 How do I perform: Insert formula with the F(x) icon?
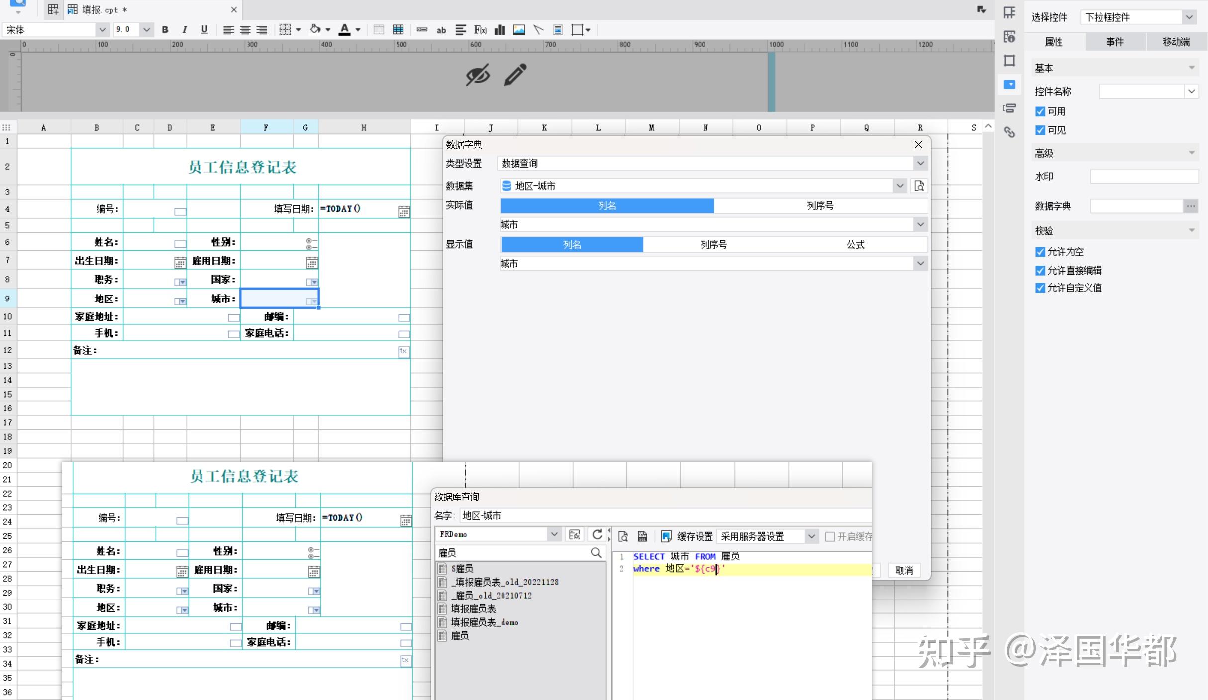pyautogui.click(x=480, y=30)
